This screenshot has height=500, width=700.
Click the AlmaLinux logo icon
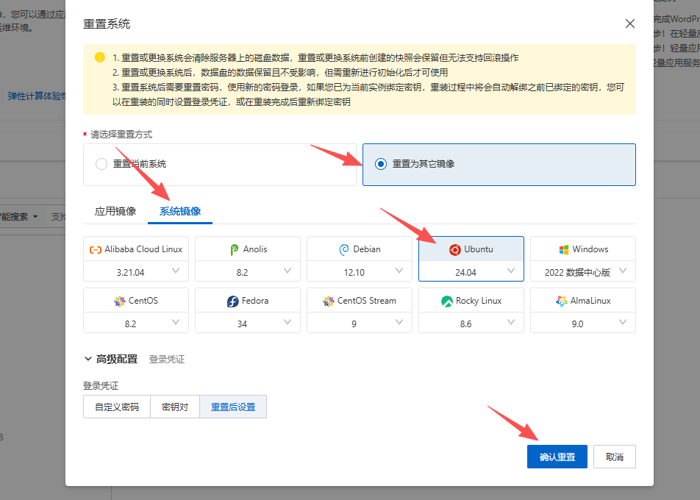pos(562,301)
